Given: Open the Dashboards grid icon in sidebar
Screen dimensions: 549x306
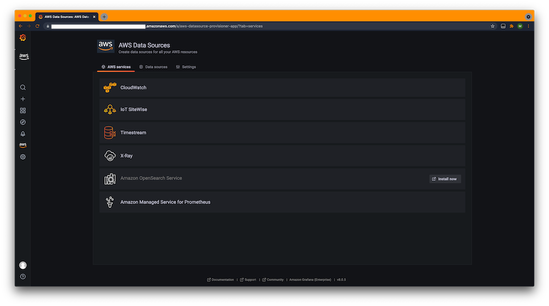Looking at the screenshot, I should tap(23, 111).
